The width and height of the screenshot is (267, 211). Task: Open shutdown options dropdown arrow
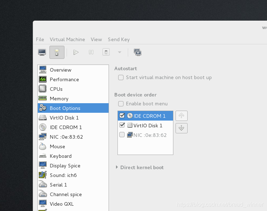[120, 52]
